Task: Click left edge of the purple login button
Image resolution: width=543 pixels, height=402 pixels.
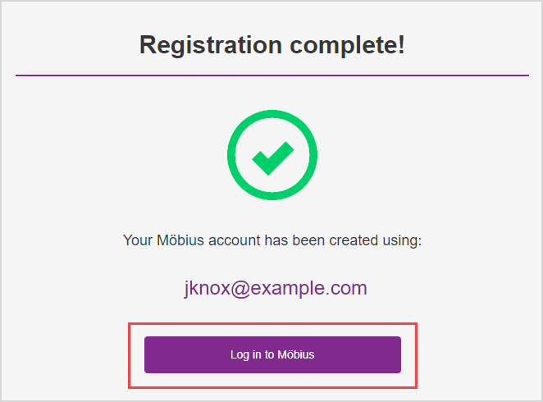Action: pos(148,354)
